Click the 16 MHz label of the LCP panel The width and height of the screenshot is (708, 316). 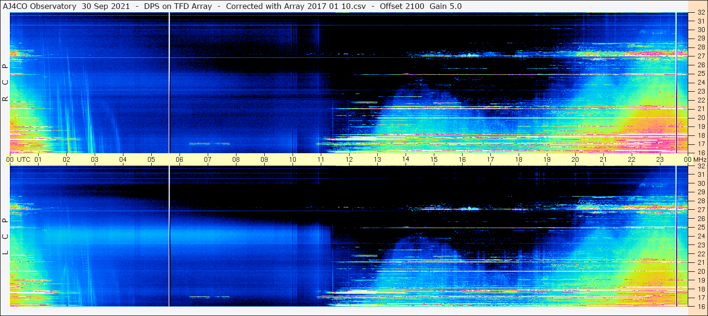pyautogui.click(x=700, y=306)
